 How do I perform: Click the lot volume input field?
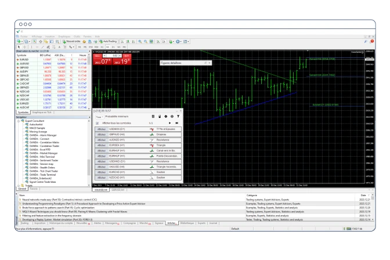pyautogui.click(x=113, y=56)
